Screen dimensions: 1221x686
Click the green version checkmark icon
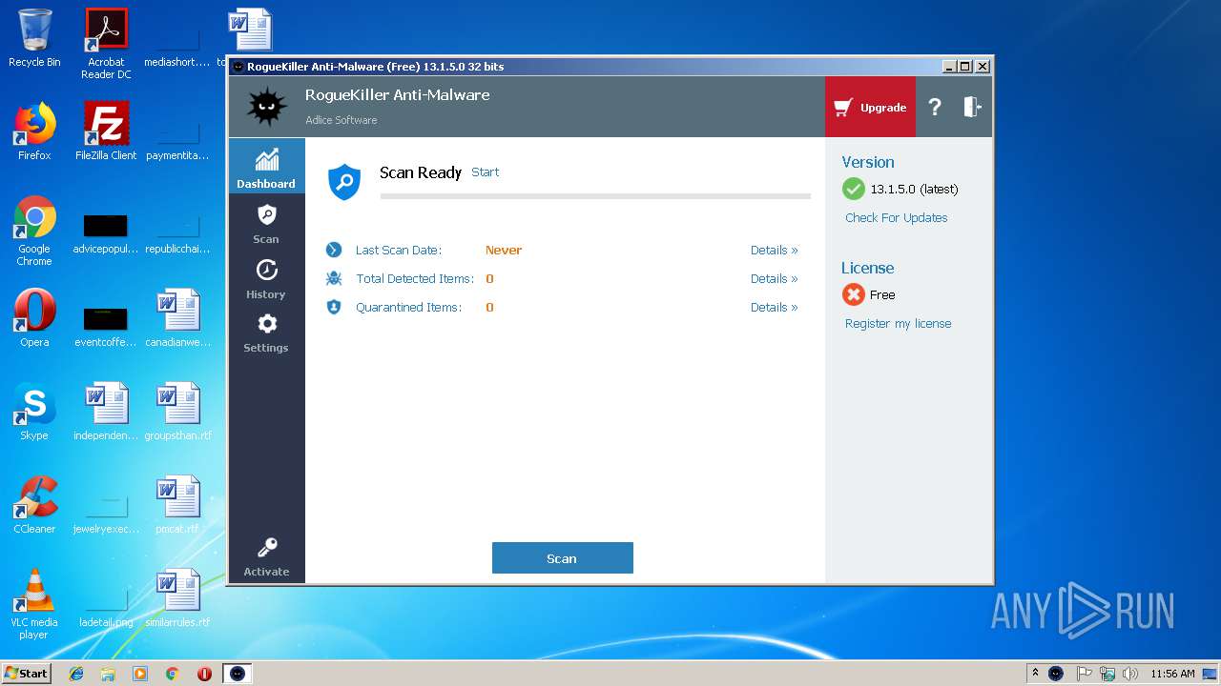[854, 189]
